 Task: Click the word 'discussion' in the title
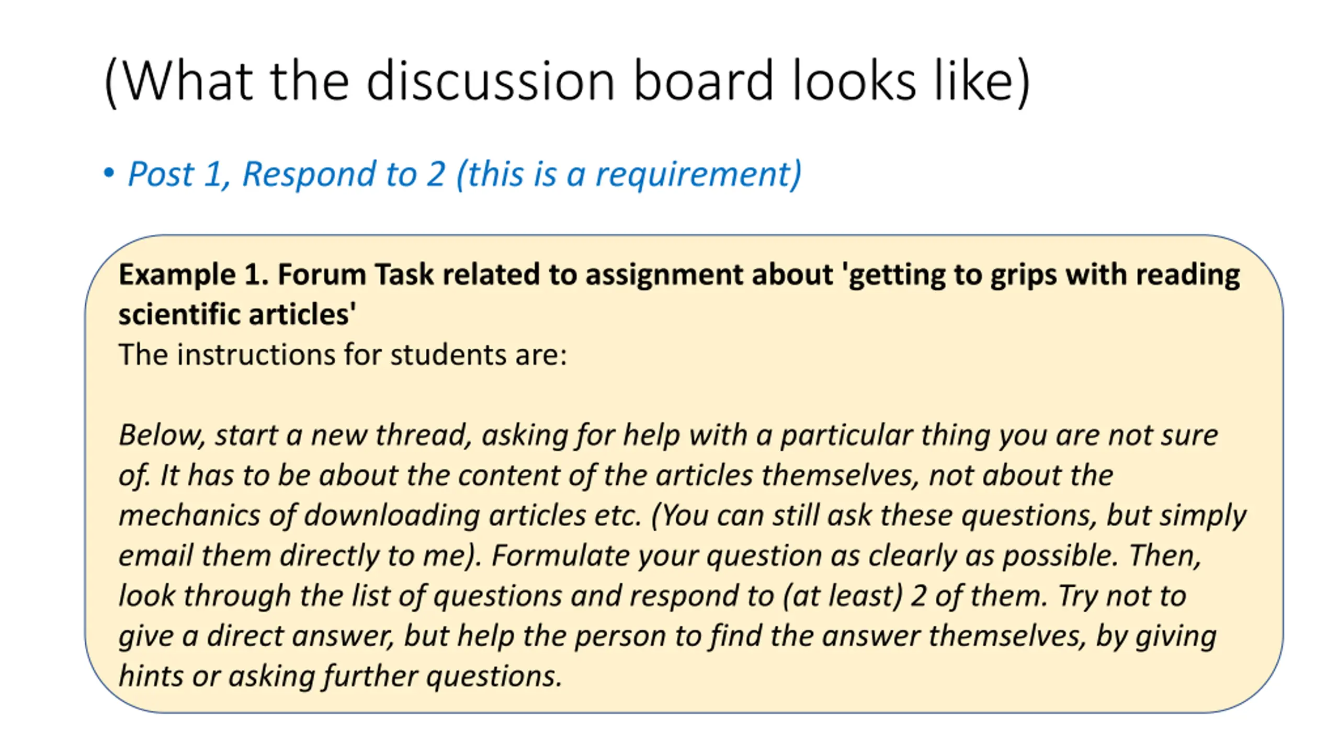click(x=490, y=81)
